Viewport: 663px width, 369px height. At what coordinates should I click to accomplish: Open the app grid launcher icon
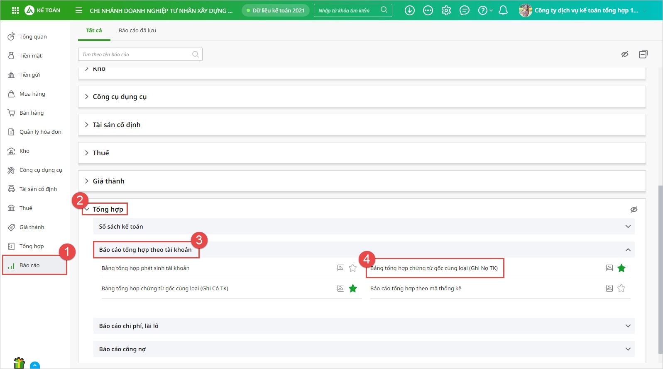[x=15, y=10]
